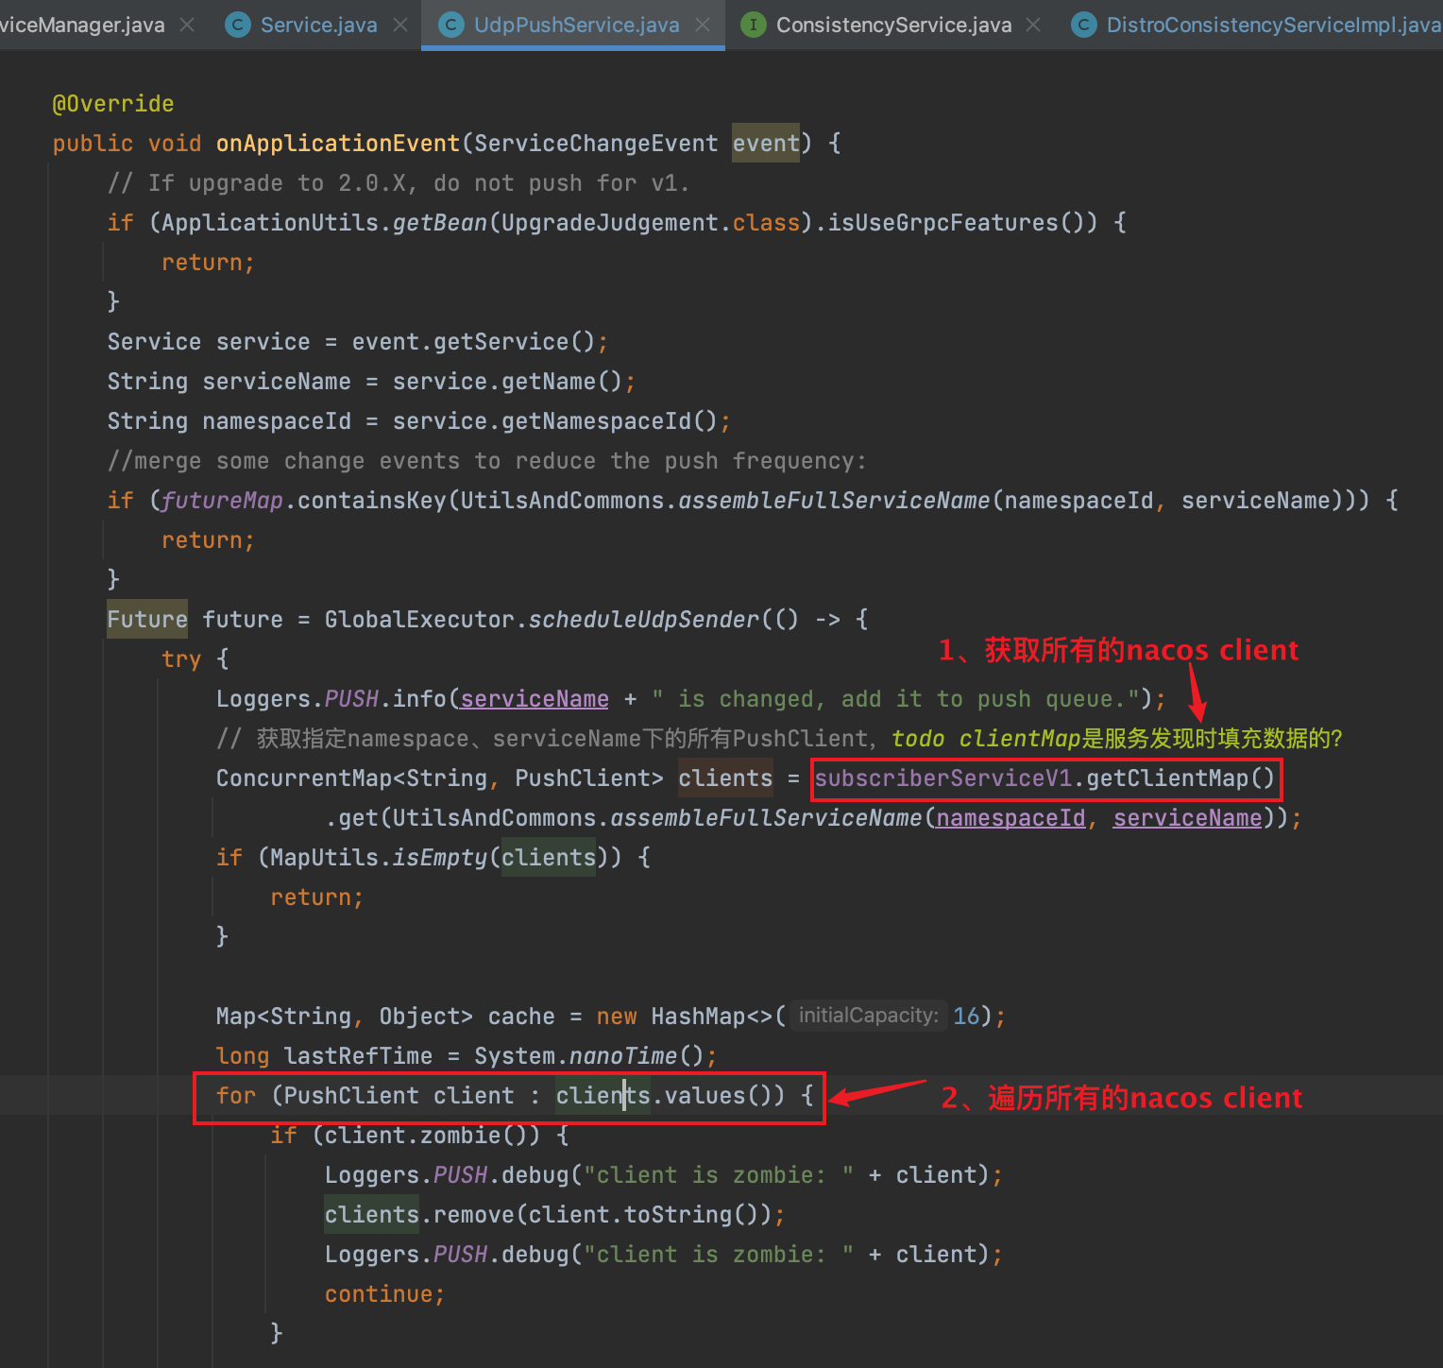Click the underlined namespaceId argument

(1010, 817)
